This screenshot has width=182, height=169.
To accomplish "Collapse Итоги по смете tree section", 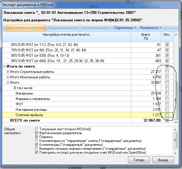I will (4, 66).
